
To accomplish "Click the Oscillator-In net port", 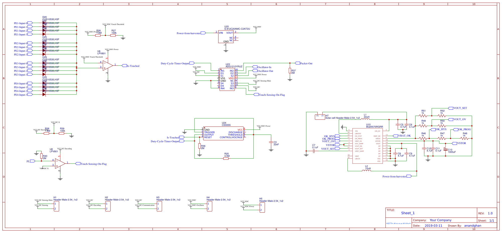I will pyautogui.click(x=262, y=67).
